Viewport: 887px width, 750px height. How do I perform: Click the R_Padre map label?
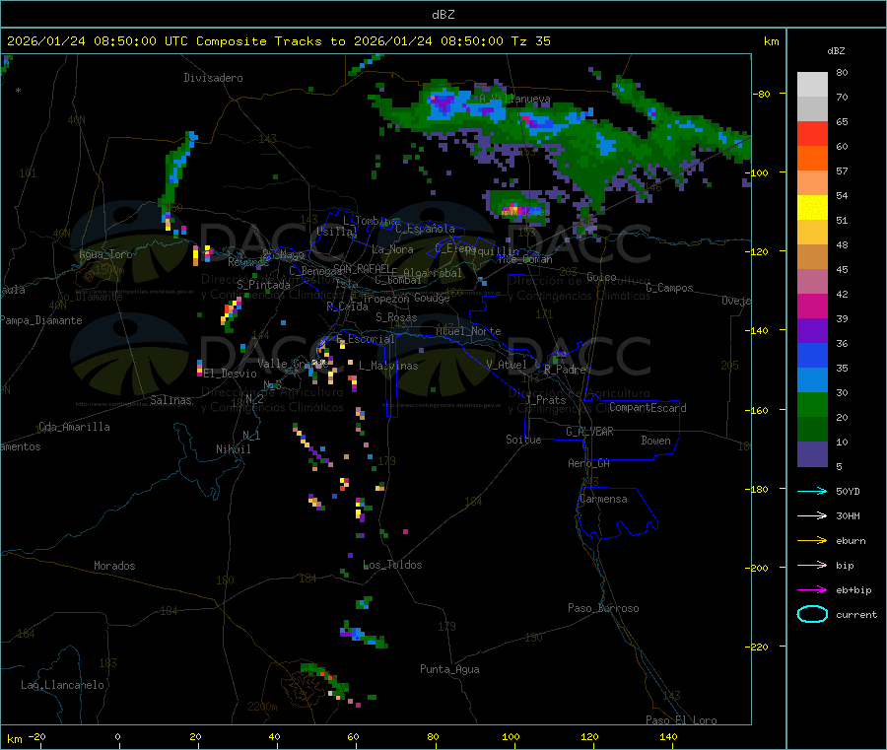pos(565,370)
